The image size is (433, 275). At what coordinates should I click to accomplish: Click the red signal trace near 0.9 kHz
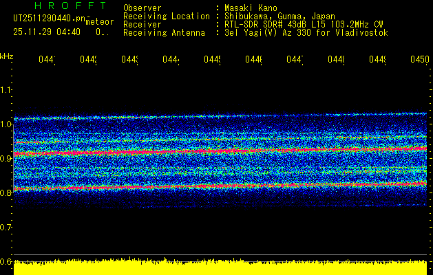click(x=207, y=151)
